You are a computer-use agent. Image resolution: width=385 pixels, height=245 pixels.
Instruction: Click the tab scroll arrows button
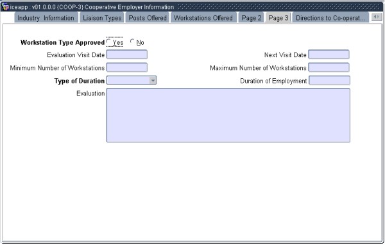point(377,17)
